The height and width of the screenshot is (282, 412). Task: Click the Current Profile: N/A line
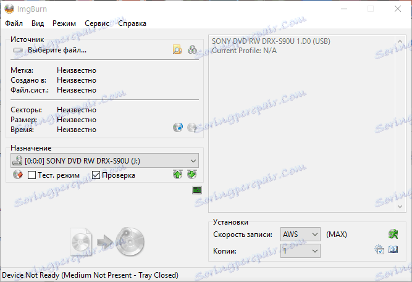point(244,51)
